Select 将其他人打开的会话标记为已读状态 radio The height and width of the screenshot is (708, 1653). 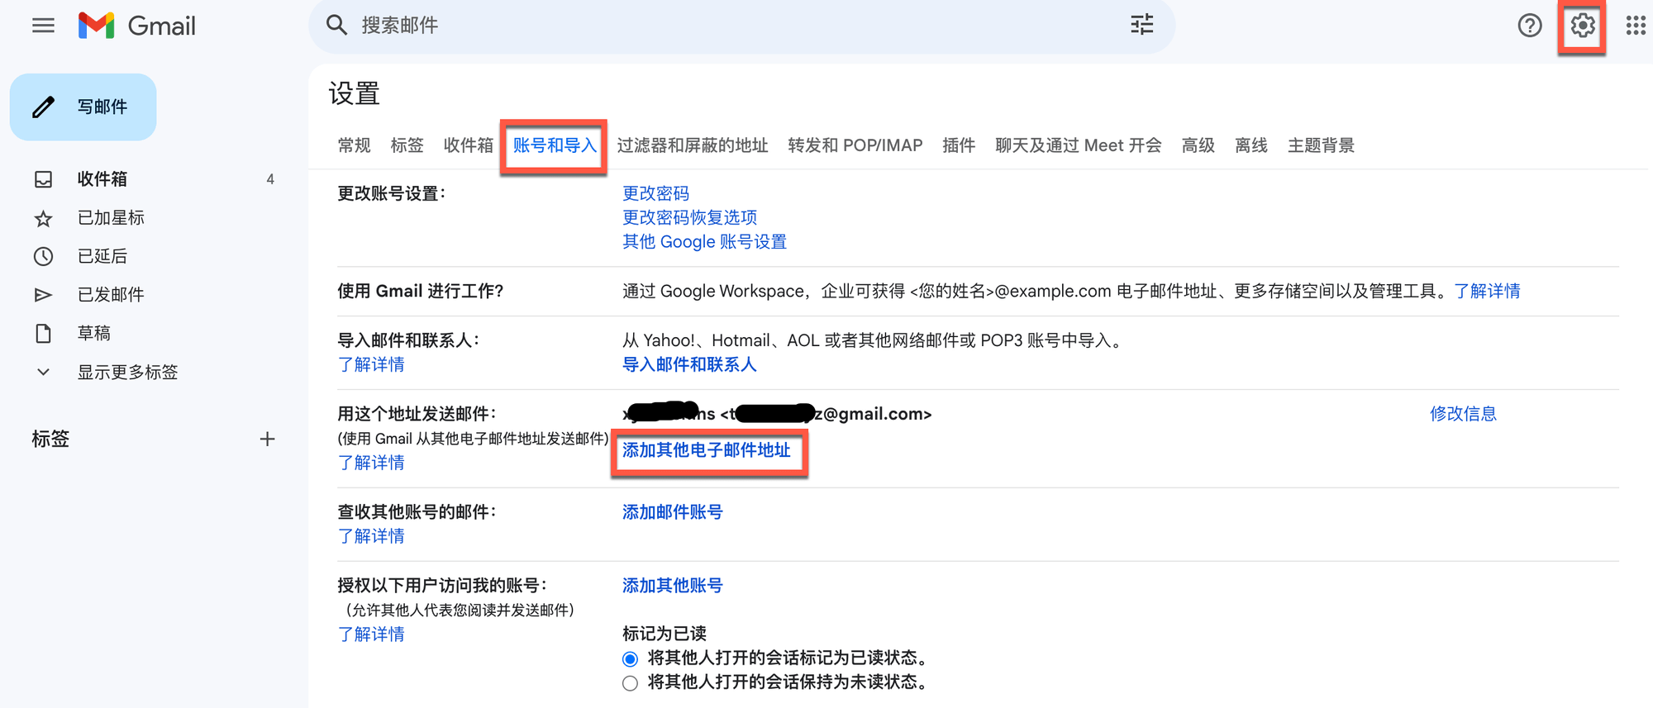click(630, 658)
